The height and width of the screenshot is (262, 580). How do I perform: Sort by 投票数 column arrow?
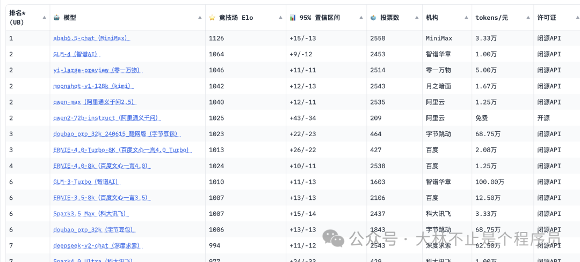[x=417, y=17]
